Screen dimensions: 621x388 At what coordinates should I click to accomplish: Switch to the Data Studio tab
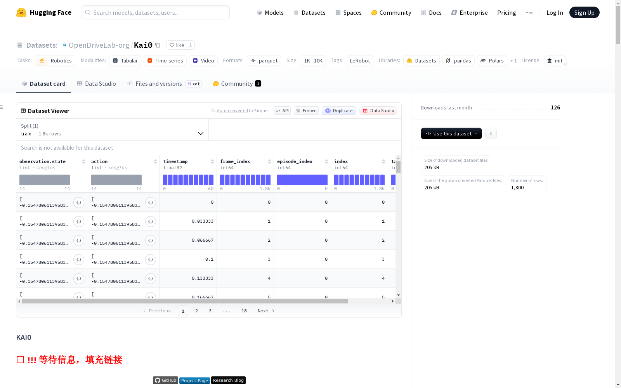point(97,84)
